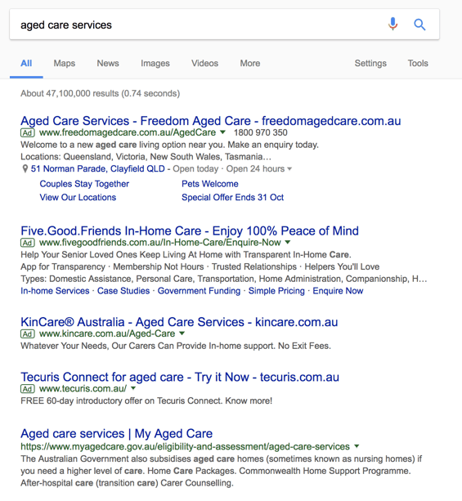
Task: Click the Ad badge under KinCare Australia
Action: tap(28, 334)
